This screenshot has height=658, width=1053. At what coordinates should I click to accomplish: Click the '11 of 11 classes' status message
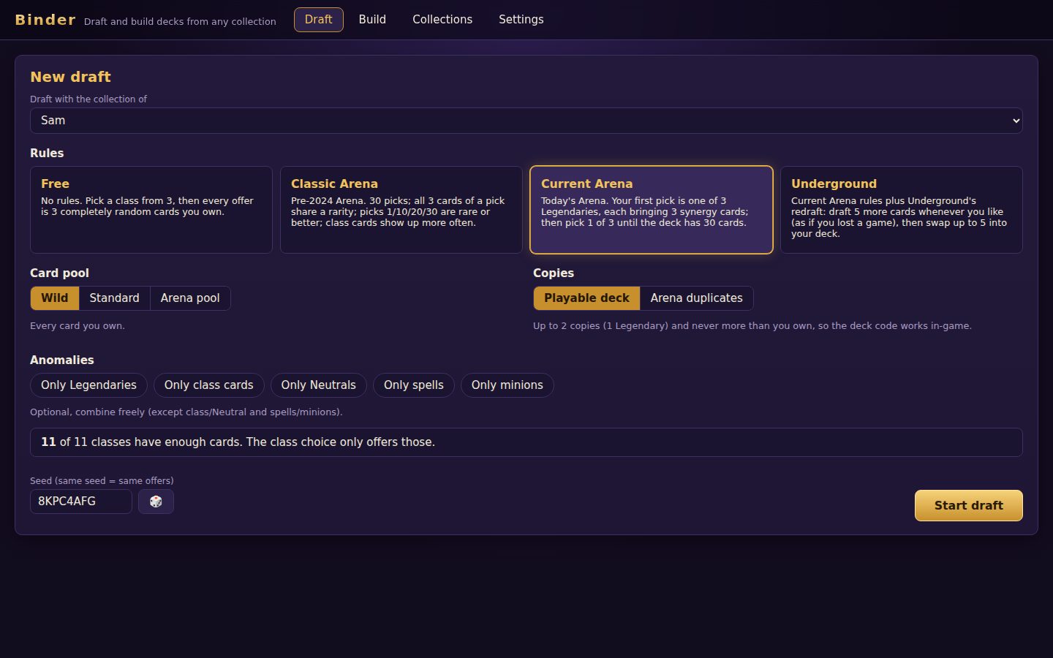[x=526, y=442]
